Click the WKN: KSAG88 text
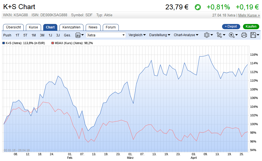 tap(15, 15)
